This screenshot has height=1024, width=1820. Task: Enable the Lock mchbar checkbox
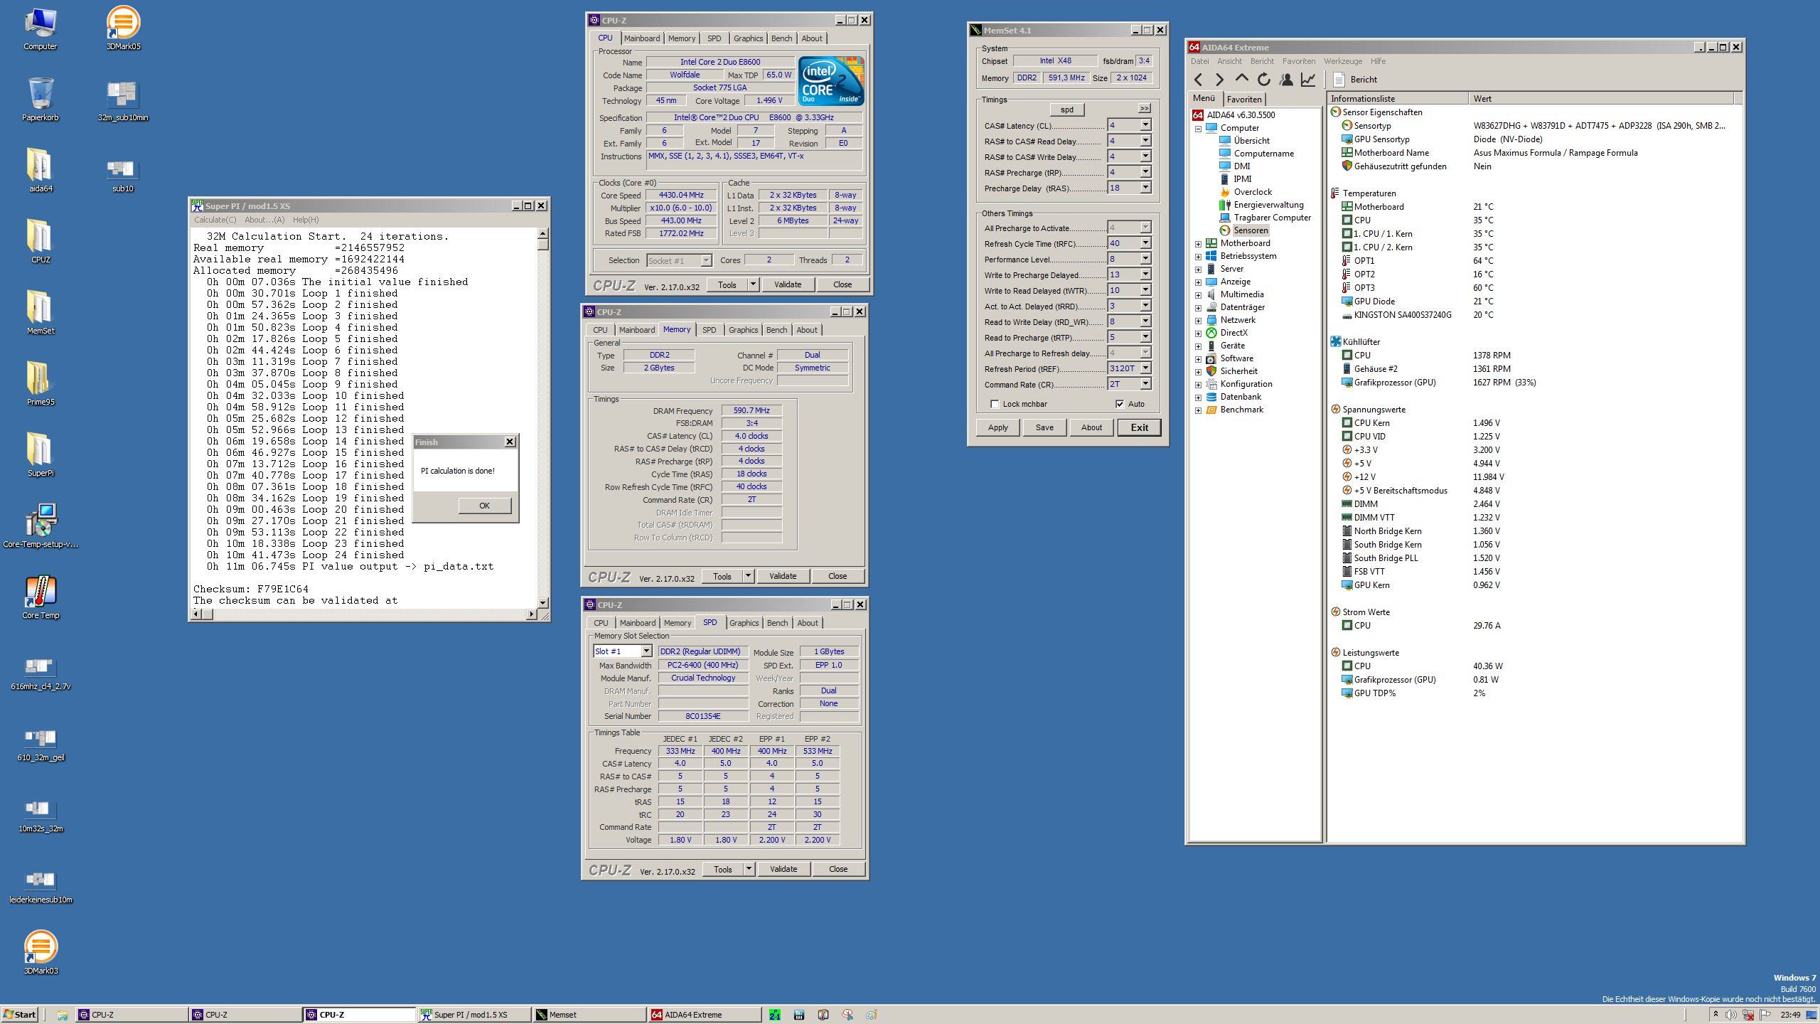pyautogui.click(x=995, y=404)
